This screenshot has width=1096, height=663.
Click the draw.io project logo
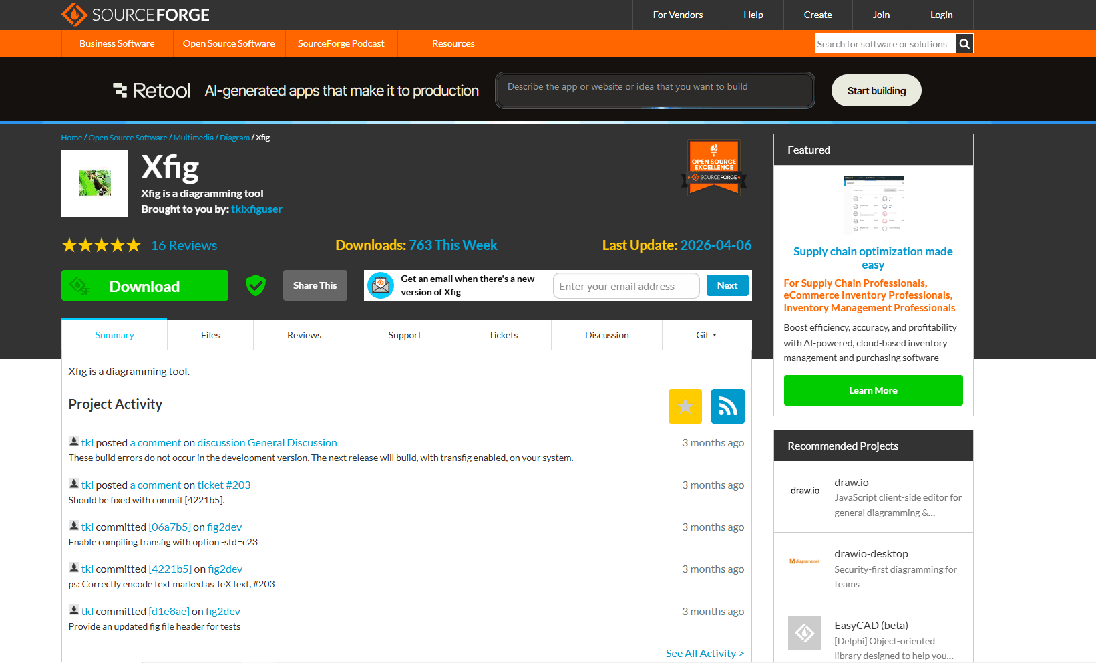[x=805, y=491]
